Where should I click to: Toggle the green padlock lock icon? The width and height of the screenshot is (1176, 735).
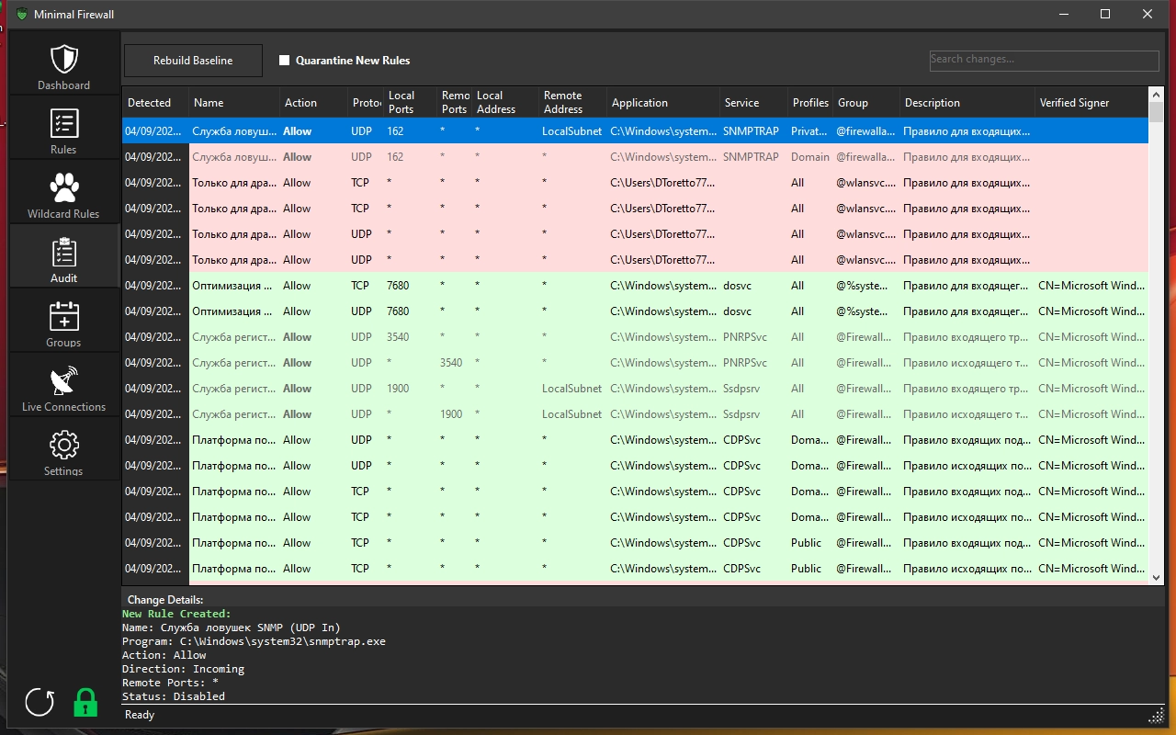pos(85,702)
